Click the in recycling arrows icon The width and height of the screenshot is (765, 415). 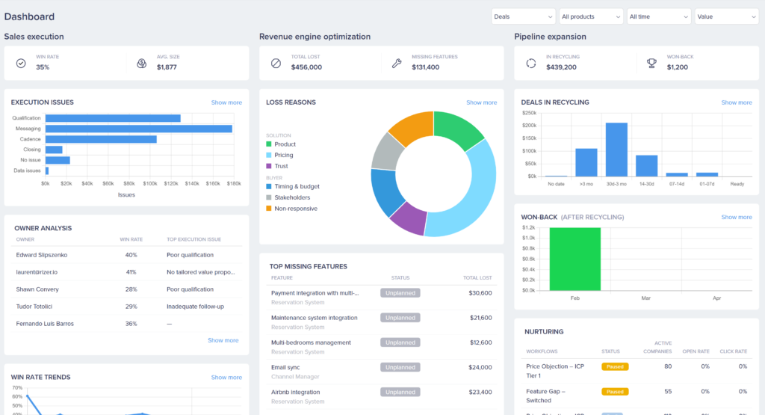click(x=531, y=64)
